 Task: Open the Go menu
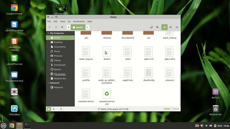tap(69, 21)
